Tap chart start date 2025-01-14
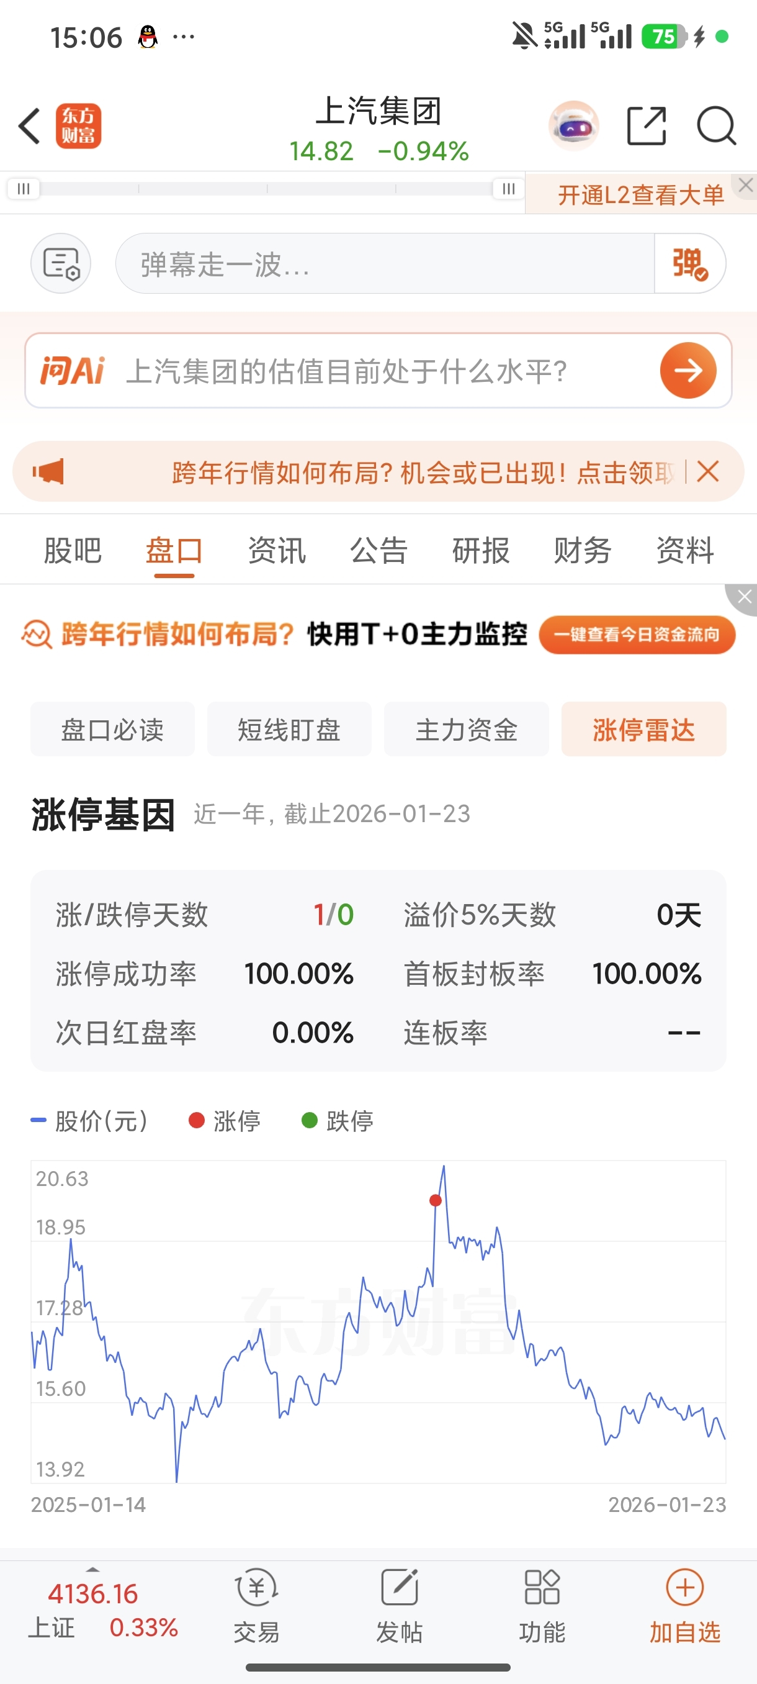Image resolution: width=757 pixels, height=1684 pixels. tap(89, 1505)
